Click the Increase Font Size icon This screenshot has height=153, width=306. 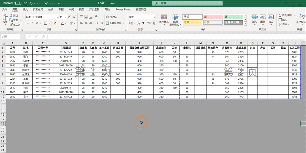[x=69, y=17]
